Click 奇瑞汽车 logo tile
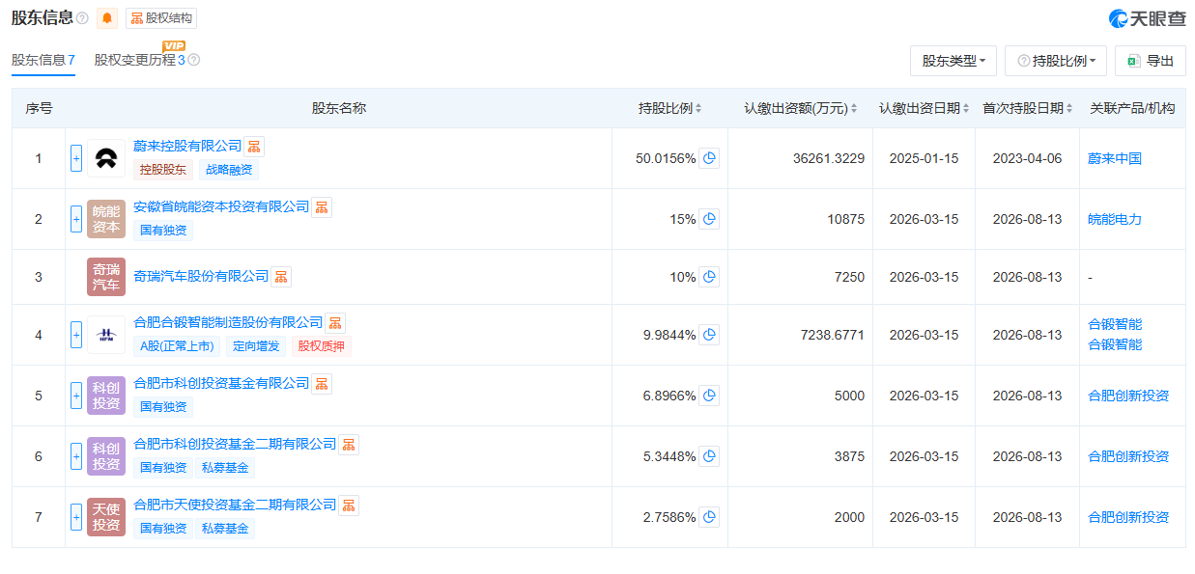 [x=106, y=277]
